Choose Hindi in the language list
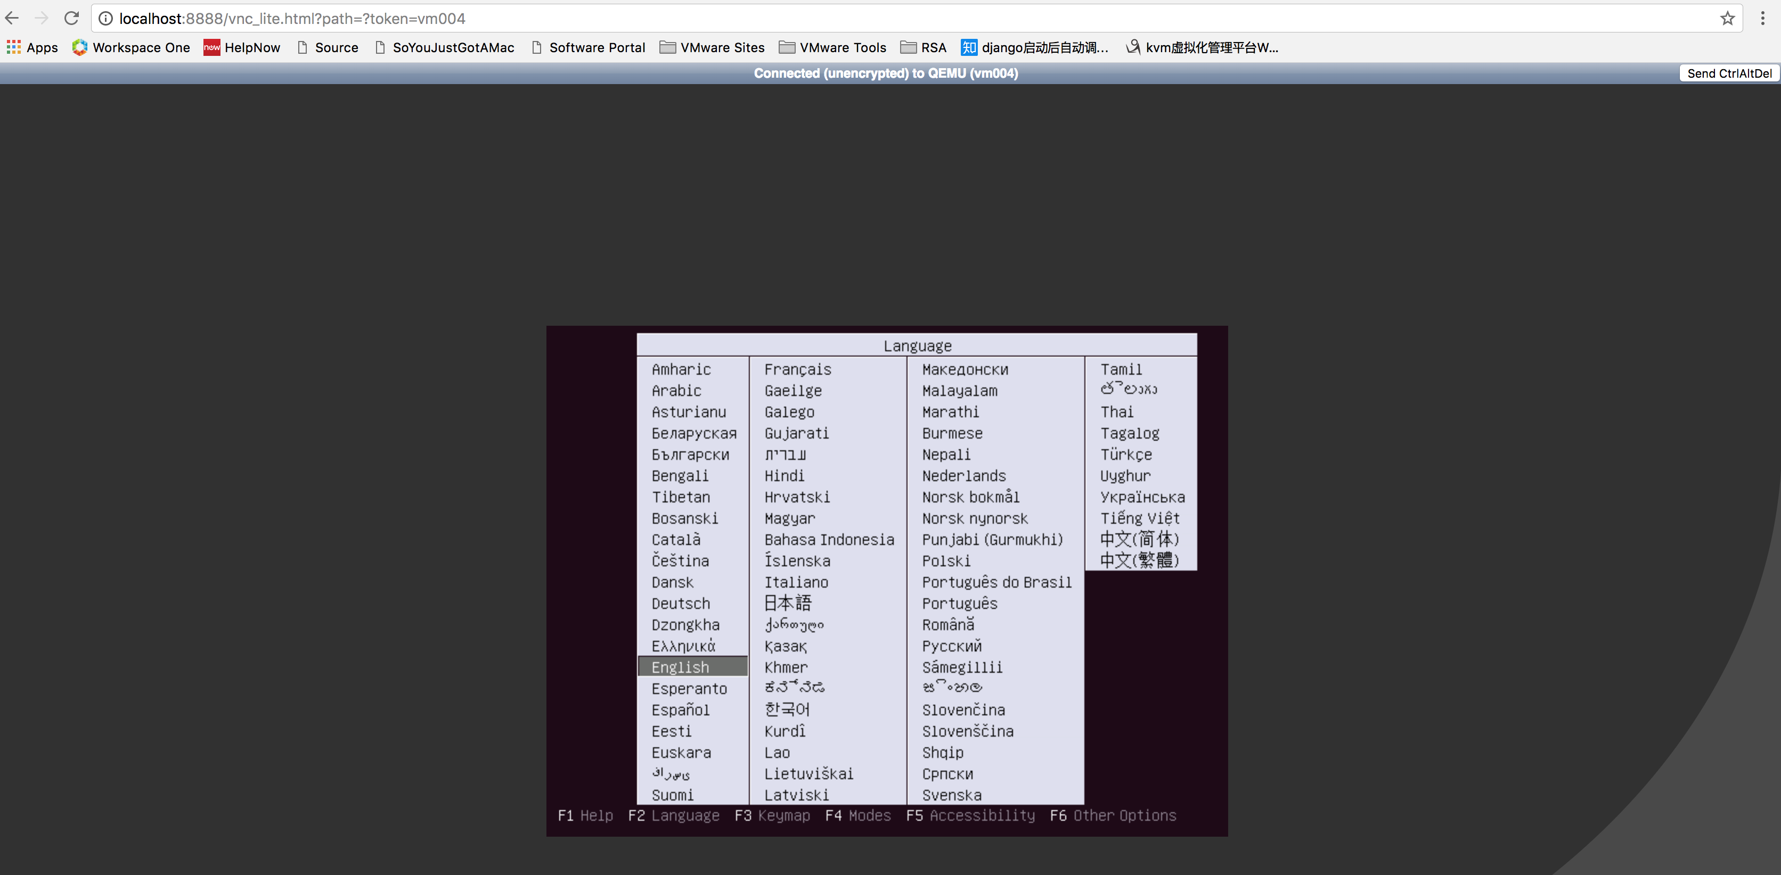 tap(784, 476)
